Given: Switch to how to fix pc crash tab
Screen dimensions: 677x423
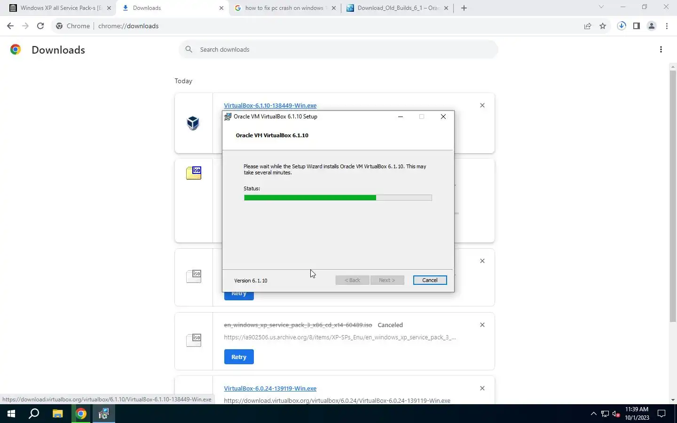Looking at the screenshot, I should pos(286,8).
